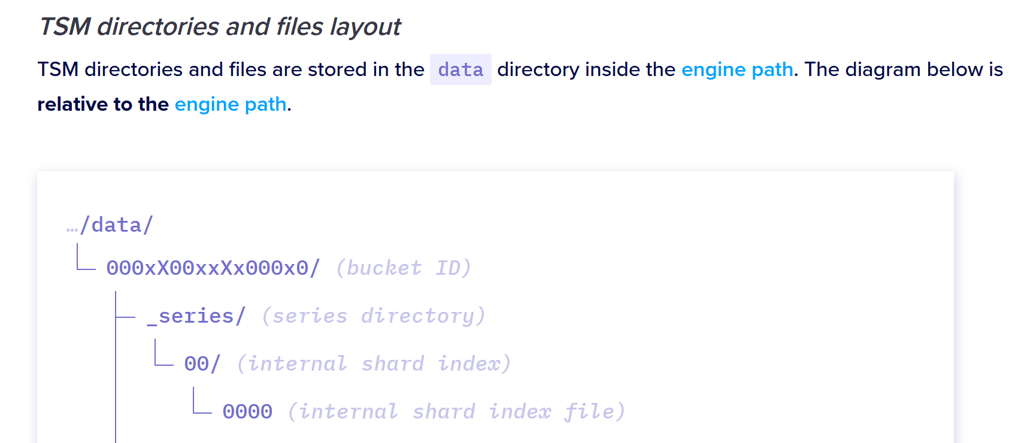Open the engine path link after "inside the"
The image size is (1015, 443).
[737, 70]
